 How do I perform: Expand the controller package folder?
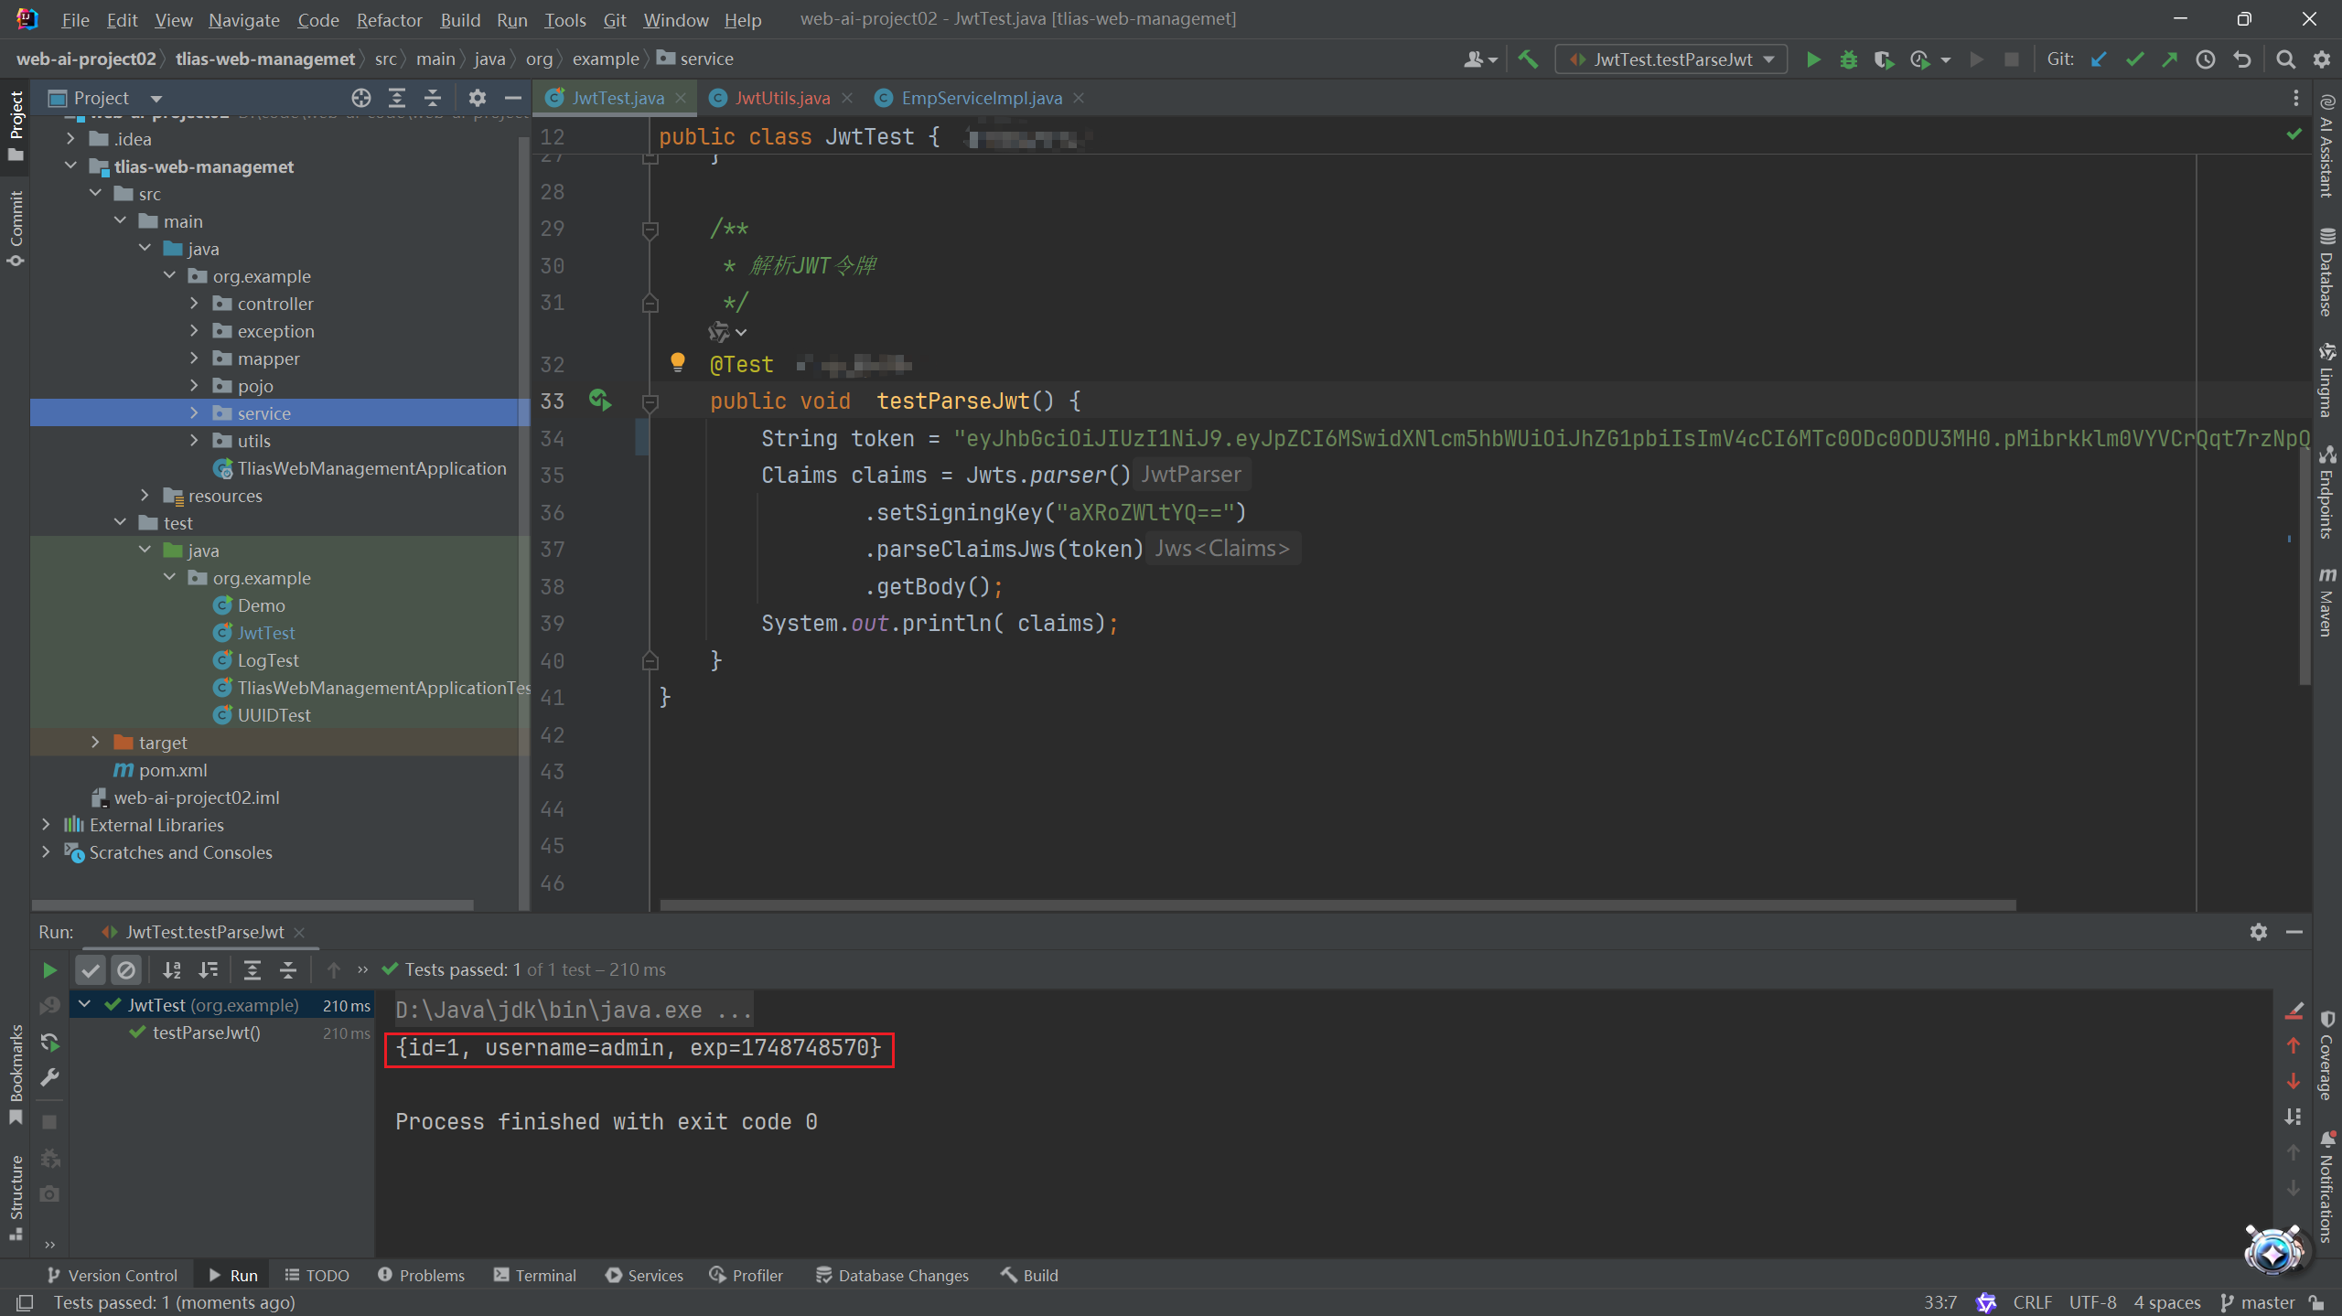pos(194,304)
